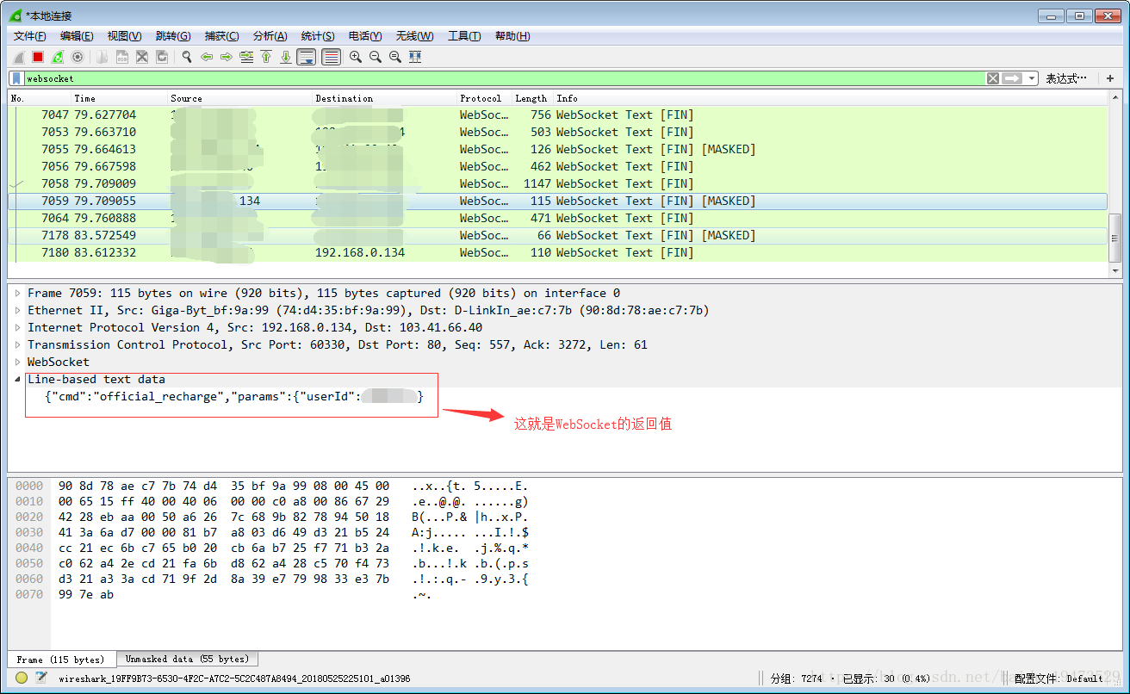The height and width of the screenshot is (694, 1130).
Task: Expand the Ethernet II tree node
Action: (17, 311)
